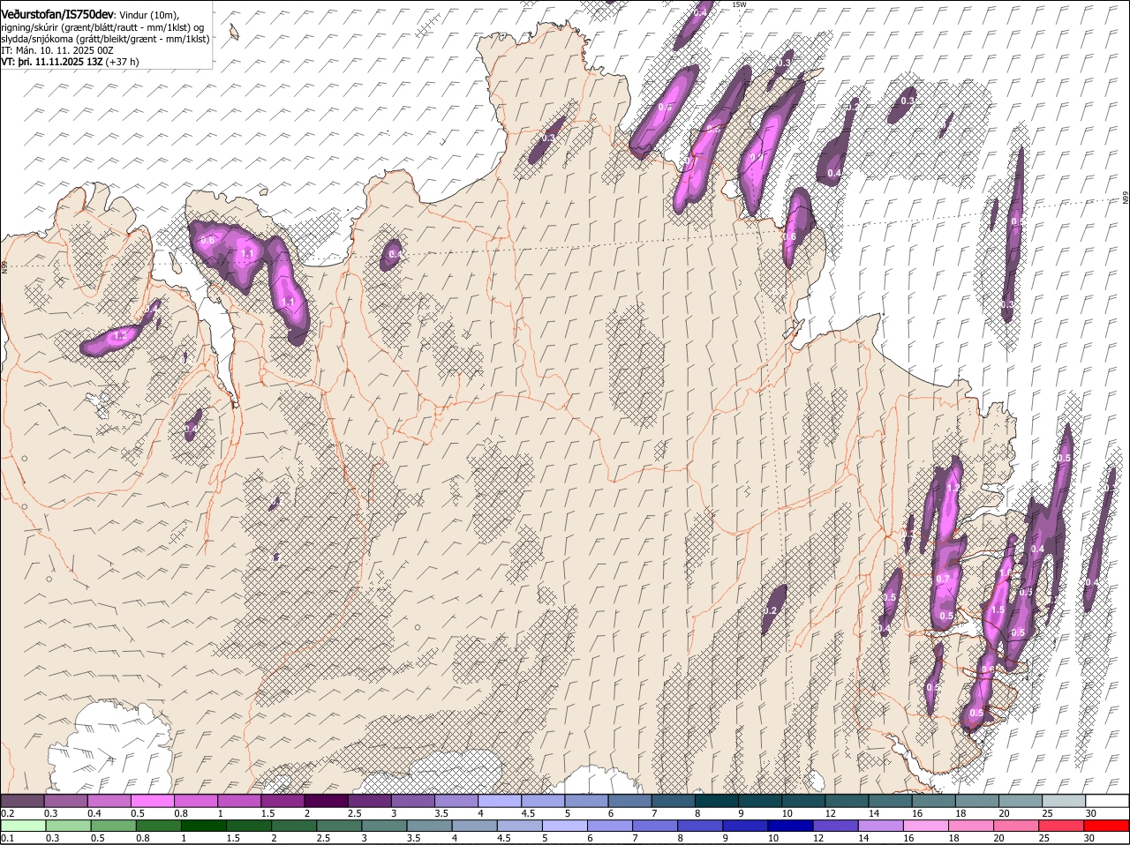
Task: Pick upper scale swatch between 14 and 16
Action: (x=890, y=801)
